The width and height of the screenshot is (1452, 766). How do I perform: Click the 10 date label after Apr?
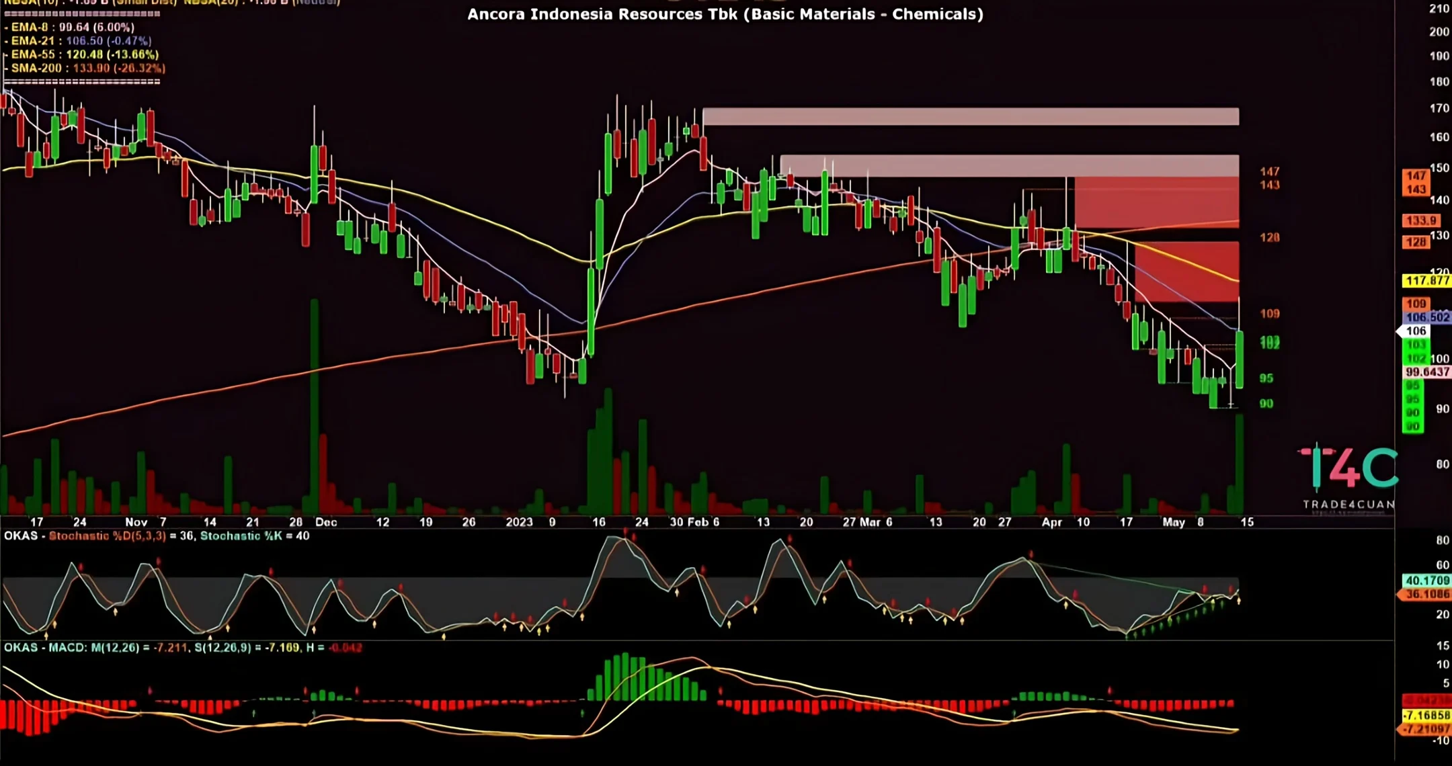[x=1084, y=522]
